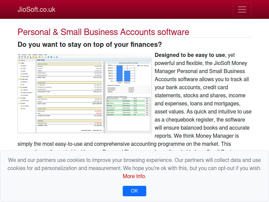269x202 pixels.
Task: Click the scroll-down arrow of Home Page panel
Action: [104, 131]
